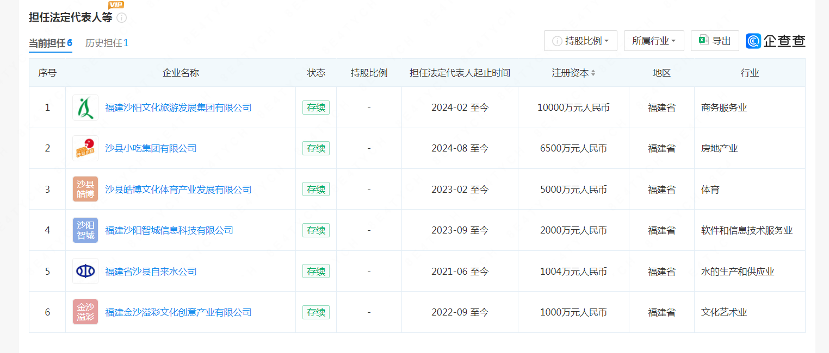This screenshot has height=353, width=829.
Task: Click the info icon beside 担任法定代表人等
Action: pyautogui.click(x=122, y=18)
